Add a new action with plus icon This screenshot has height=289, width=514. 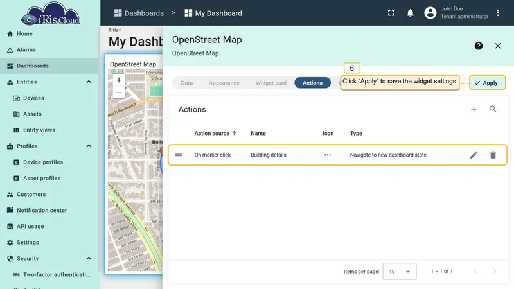(x=474, y=109)
